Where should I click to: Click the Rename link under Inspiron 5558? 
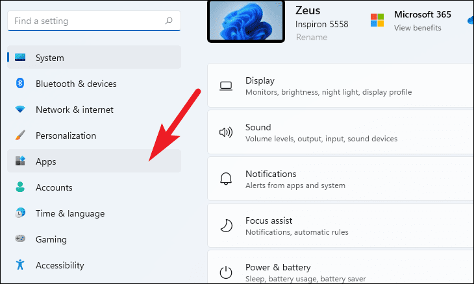(312, 37)
